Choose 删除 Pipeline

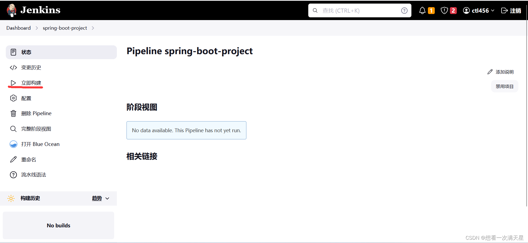[36, 114]
